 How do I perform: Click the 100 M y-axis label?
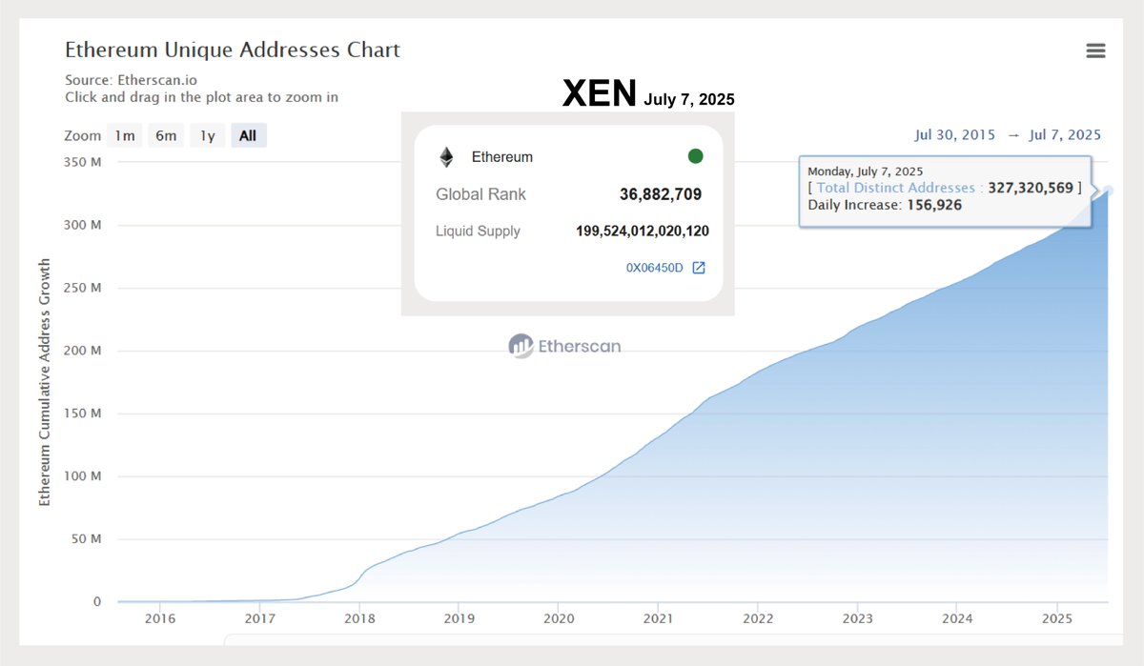coord(82,476)
